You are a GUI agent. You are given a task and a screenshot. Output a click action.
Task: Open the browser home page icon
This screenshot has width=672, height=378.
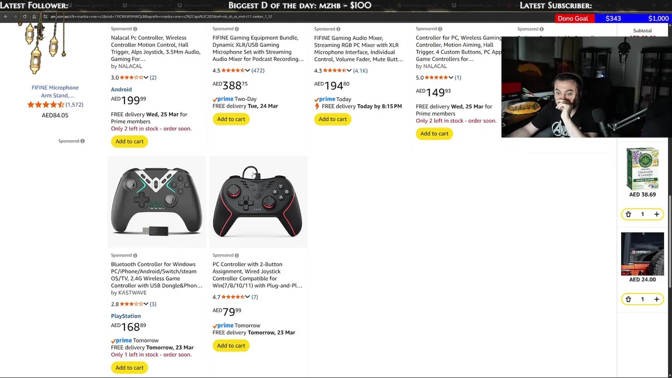(x=34, y=17)
